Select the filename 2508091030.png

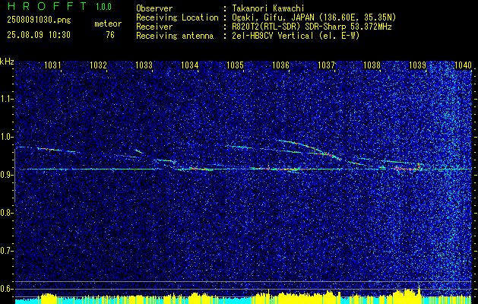coord(39,21)
